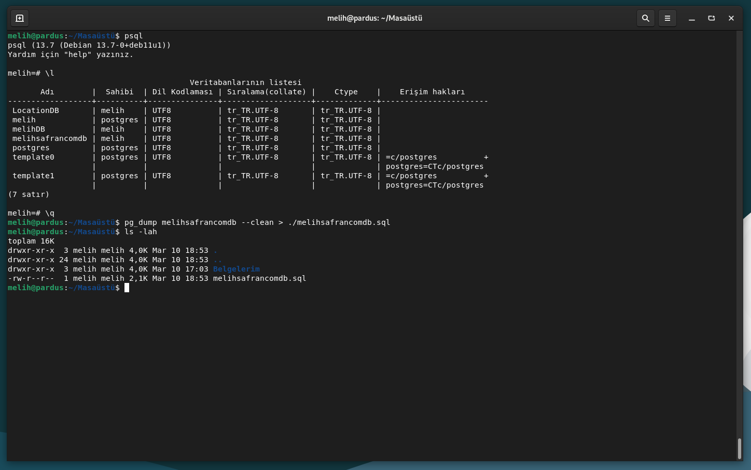The height and width of the screenshot is (470, 751).
Task: Click the 'melih=# \q' command line
Action: 31,213
